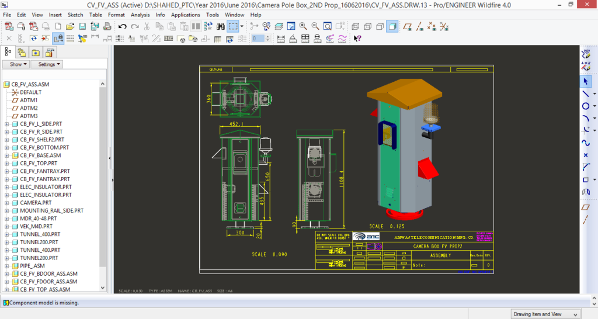598x319 pixels.
Task: Click the Zoom Out magnifier icon
Action: pos(315,26)
